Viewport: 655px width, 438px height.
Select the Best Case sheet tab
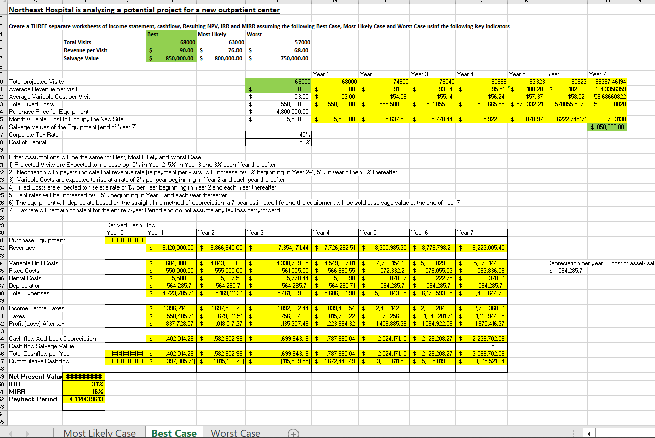[174, 433]
